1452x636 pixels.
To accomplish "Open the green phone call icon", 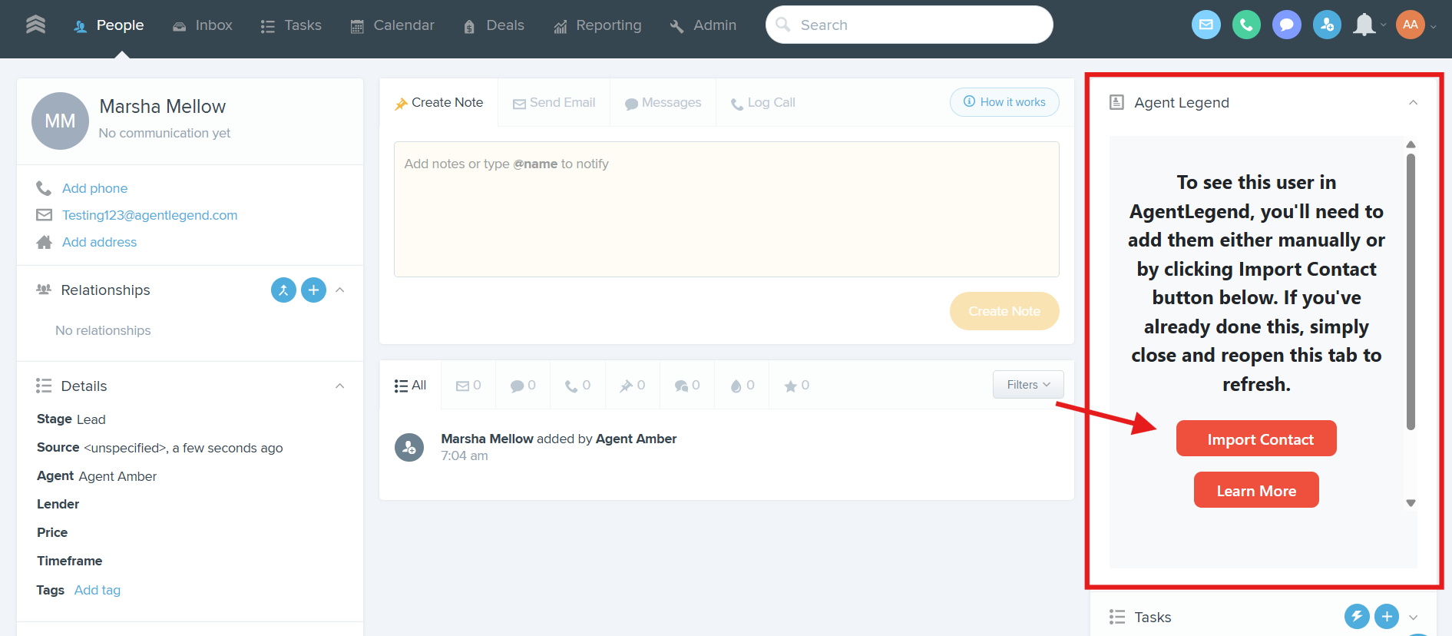I will (x=1246, y=25).
